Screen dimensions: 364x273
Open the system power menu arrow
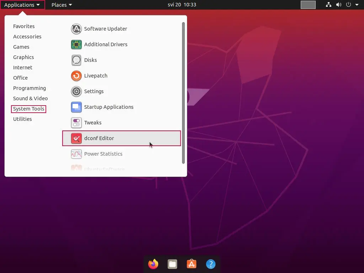(357, 5)
